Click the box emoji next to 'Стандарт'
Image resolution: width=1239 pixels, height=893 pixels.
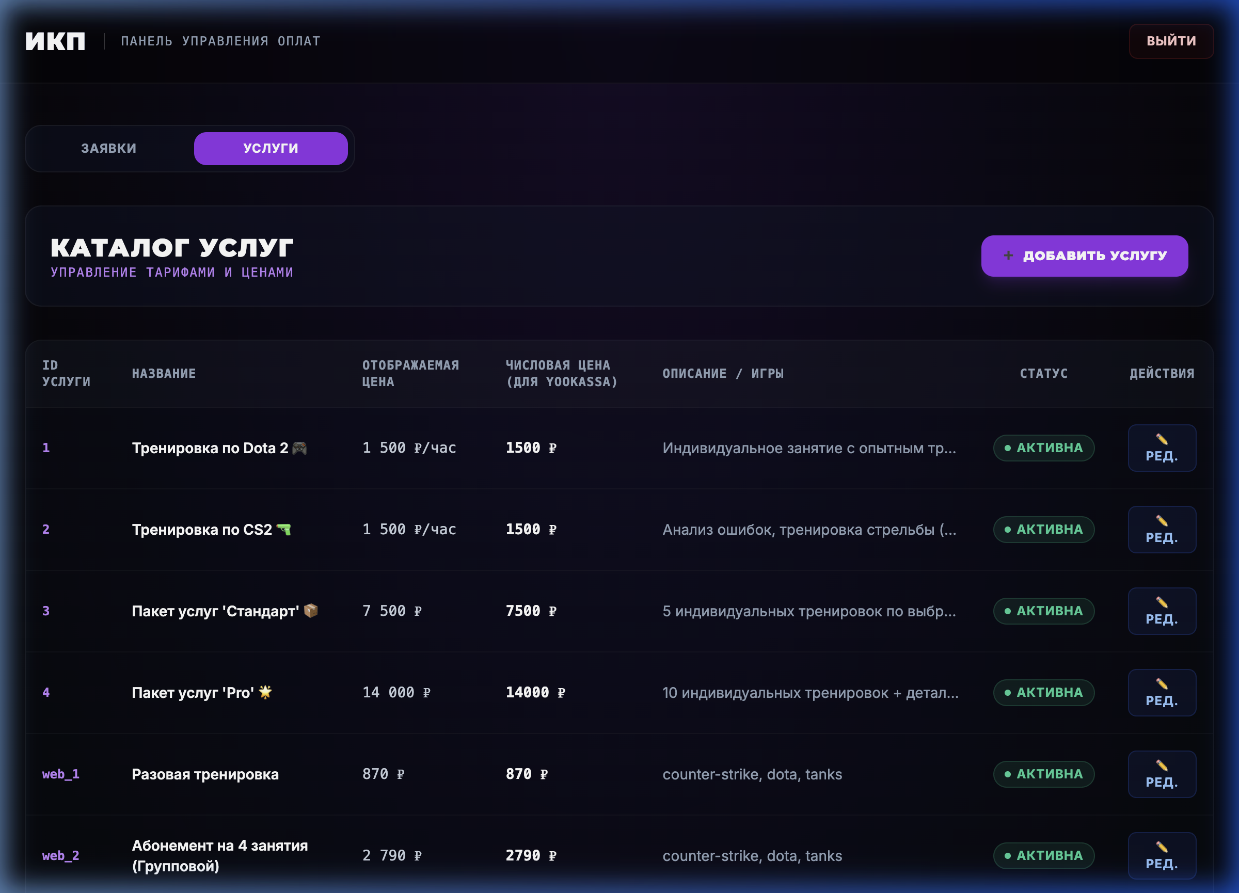tap(311, 610)
